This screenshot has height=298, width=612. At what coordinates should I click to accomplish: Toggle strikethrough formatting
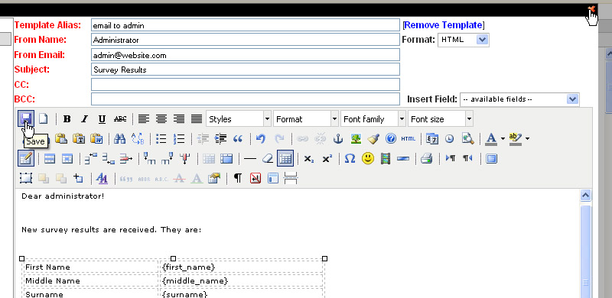coord(120,119)
